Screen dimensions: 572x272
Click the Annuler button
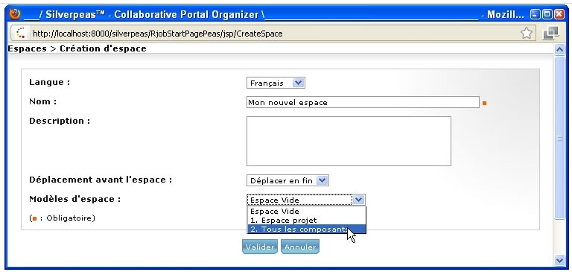click(300, 247)
